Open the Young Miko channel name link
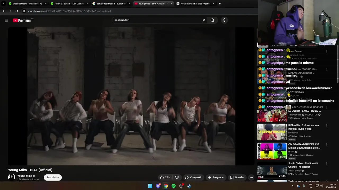339x190 pixels. point(25,176)
